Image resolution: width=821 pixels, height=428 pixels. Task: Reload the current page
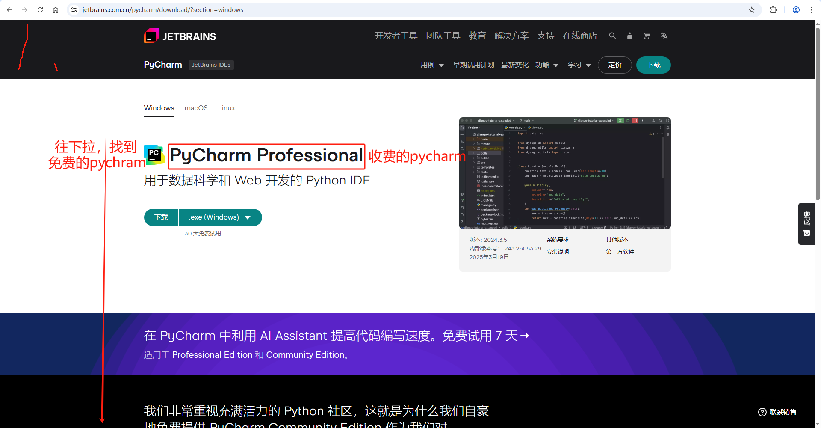pos(40,10)
